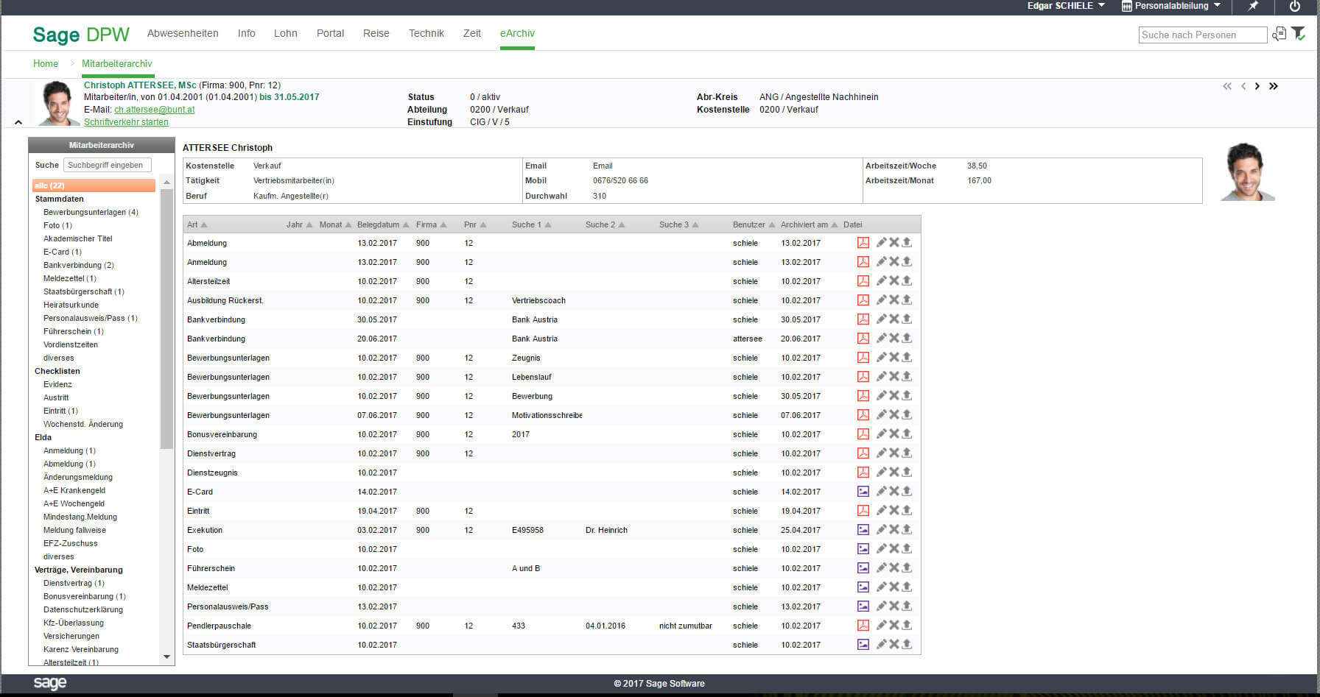This screenshot has width=1320, height=697.
Task: Delete the Altersteilzeit document entry
Action: pyautogui.click(x=894, y=280)
